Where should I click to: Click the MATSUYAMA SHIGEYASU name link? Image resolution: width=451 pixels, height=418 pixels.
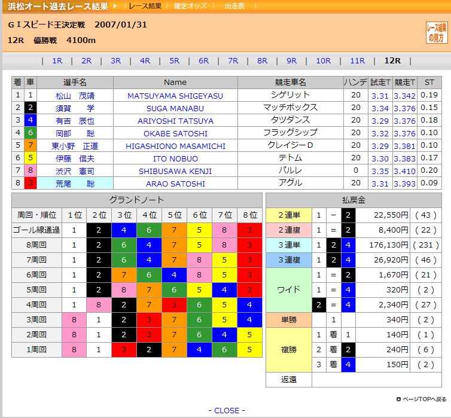coord(175,96)
